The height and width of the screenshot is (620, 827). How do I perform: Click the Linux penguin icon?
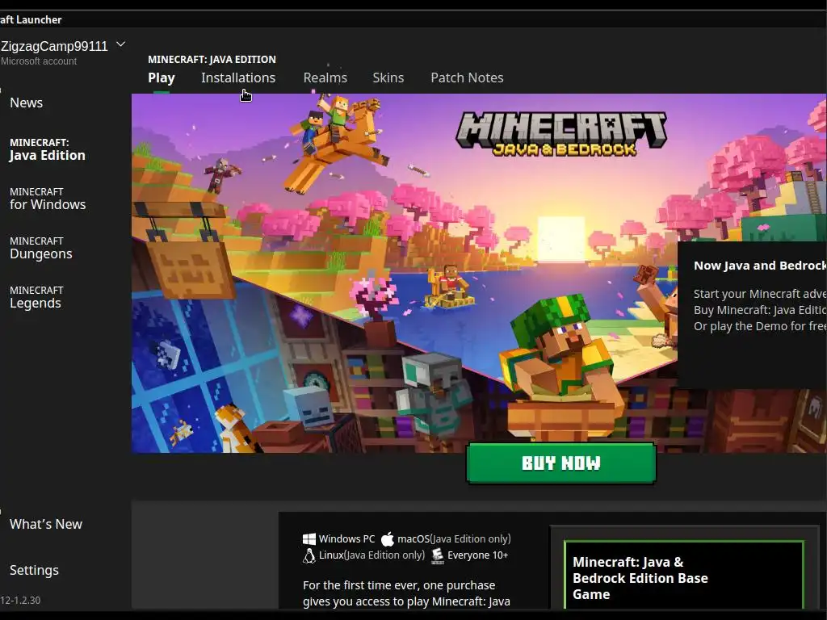(x=309, y=555)
